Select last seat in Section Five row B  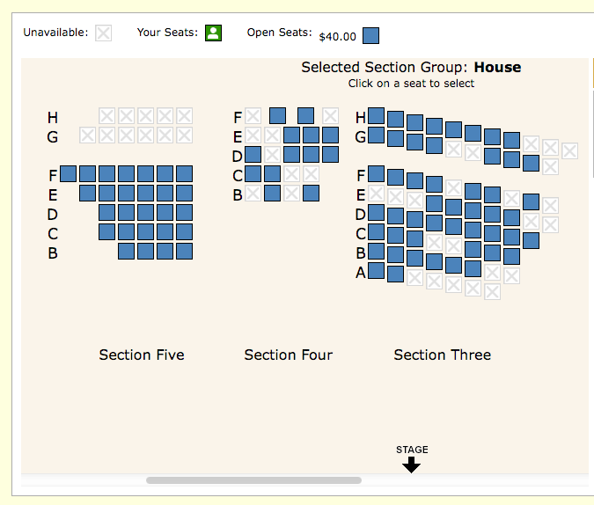point(185,251)
